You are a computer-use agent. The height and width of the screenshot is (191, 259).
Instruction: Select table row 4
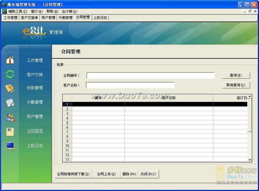pyautogui.click(x=155, y=118)
